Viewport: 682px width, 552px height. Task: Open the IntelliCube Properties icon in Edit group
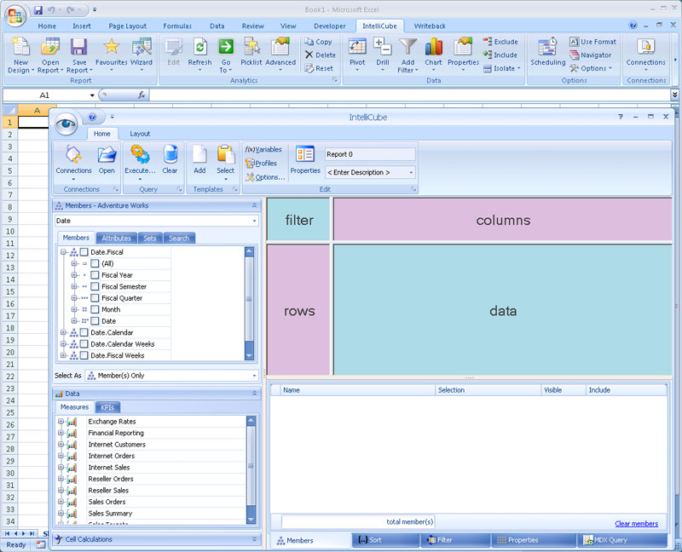click(x=305, y=154)
